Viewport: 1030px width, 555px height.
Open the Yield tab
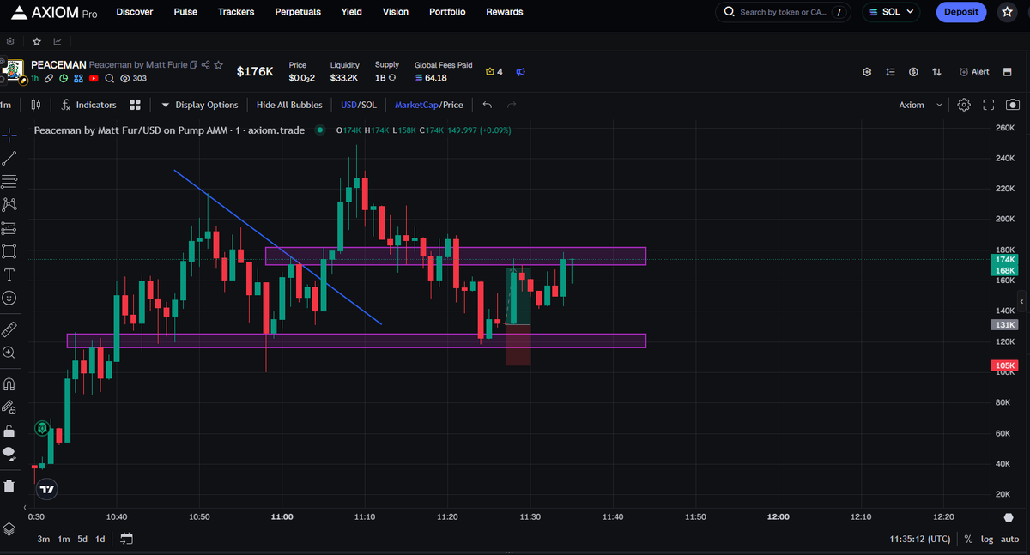tap(351, 12)
